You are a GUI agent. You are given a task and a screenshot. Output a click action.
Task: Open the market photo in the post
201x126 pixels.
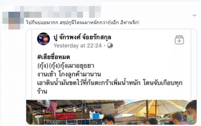(x=111, y=112)
